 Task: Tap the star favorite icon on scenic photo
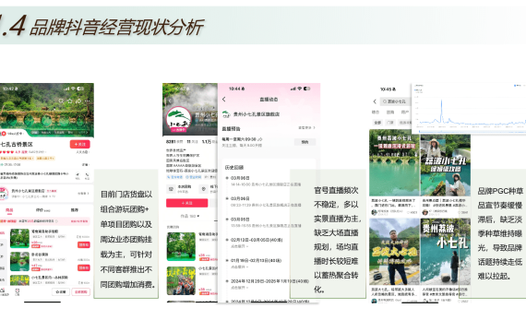[x=70, y=101]
